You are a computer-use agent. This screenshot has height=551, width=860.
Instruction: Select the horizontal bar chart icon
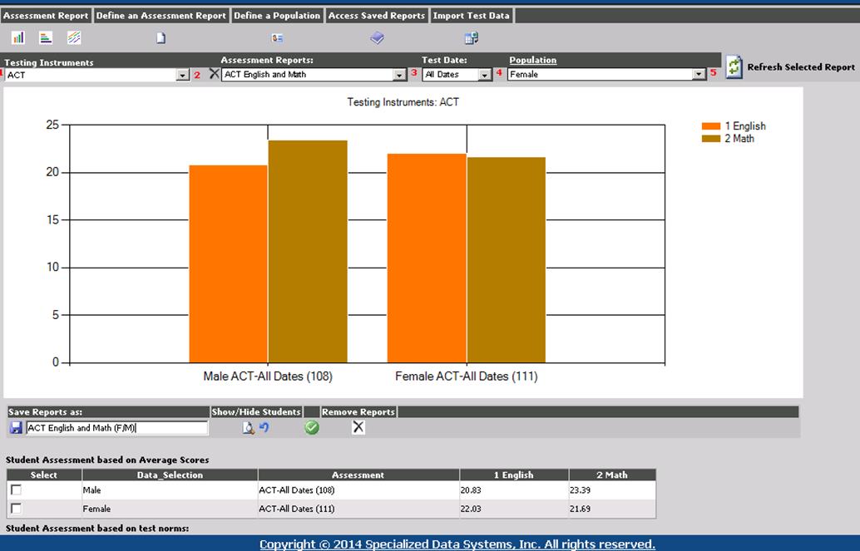click(x=46, y=37)
